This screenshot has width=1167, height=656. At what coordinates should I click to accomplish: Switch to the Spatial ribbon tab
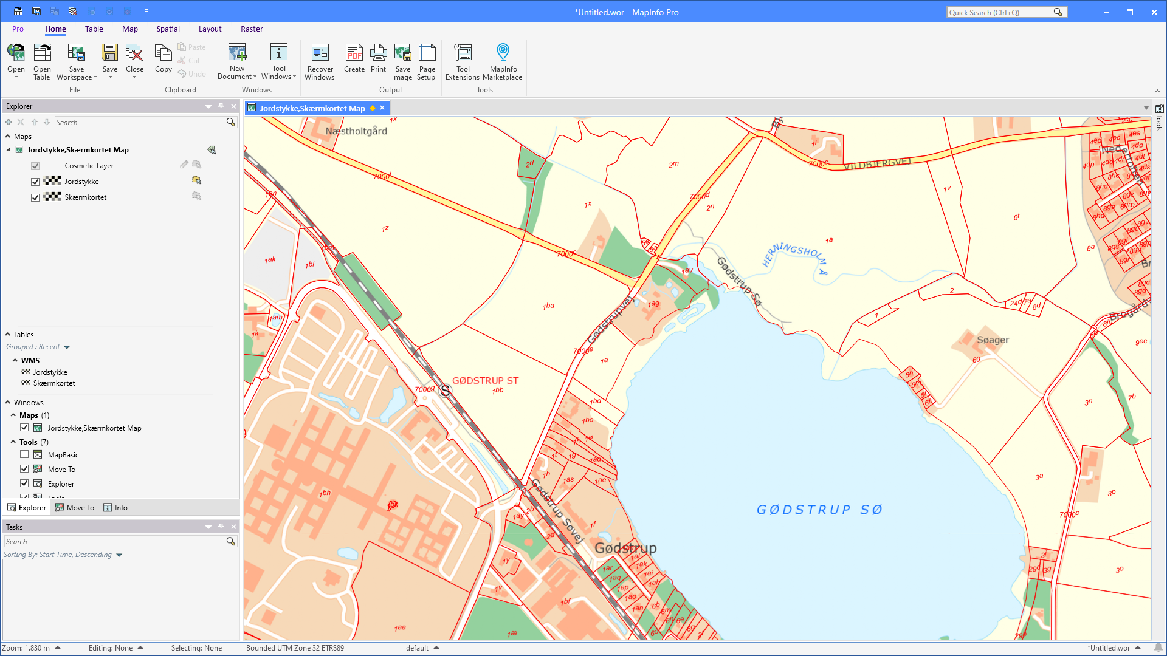pyautogui.click(x=168, y=29)
